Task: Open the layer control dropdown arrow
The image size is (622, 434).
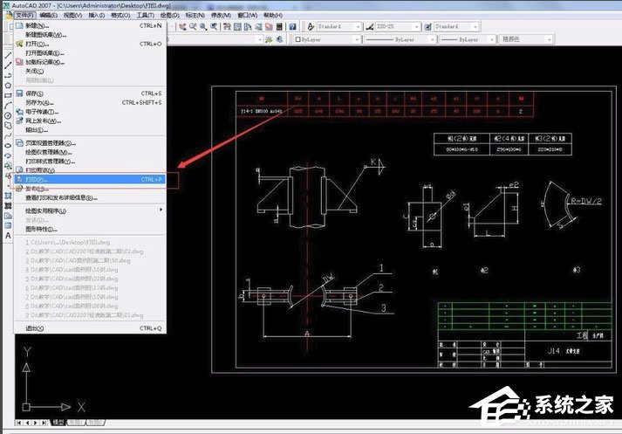Action: click(259, 39)
